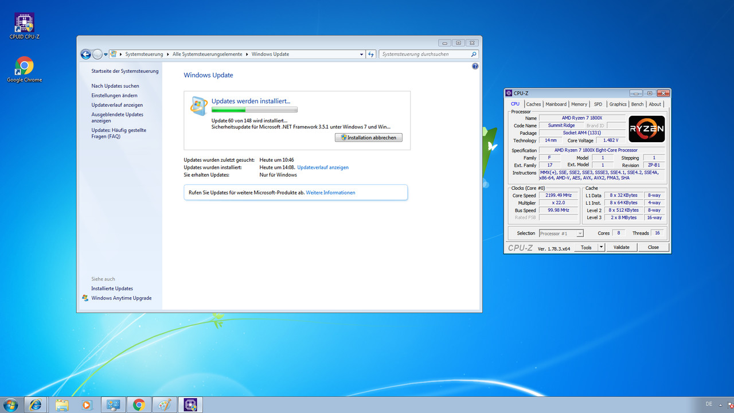This screenshot has height=413, width=734.
Task: Open Weitere Informationen link
Action: click(330, 193)
